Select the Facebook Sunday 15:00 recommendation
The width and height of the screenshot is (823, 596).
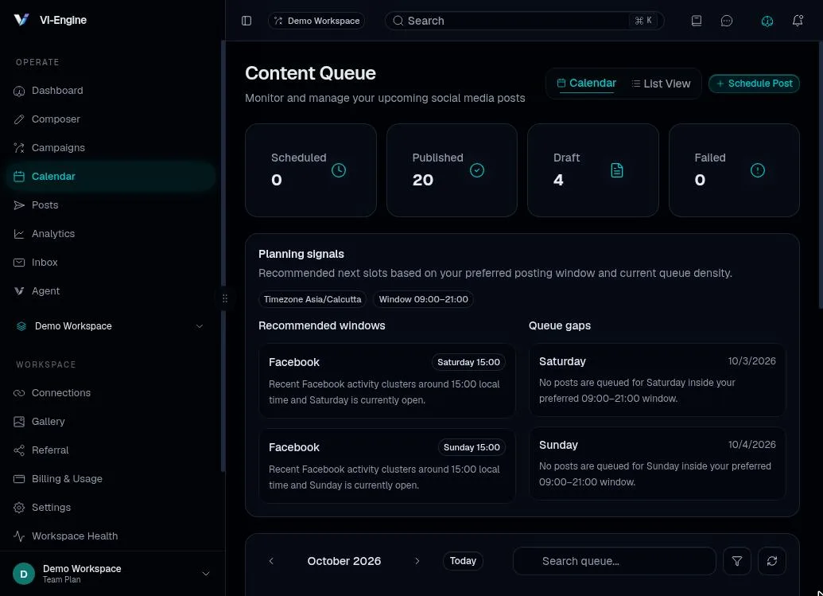coord(386,466)
